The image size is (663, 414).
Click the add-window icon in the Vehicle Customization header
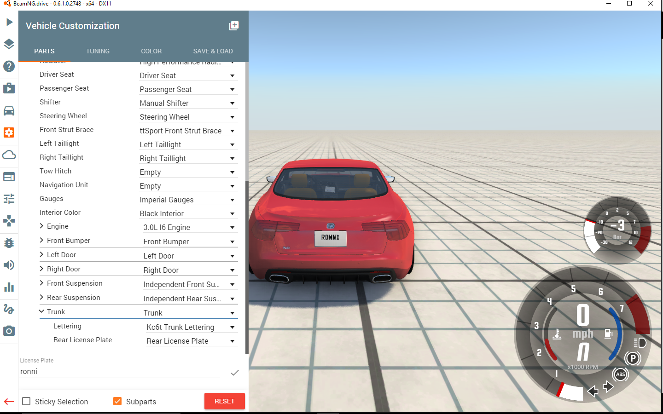[234, 26]
